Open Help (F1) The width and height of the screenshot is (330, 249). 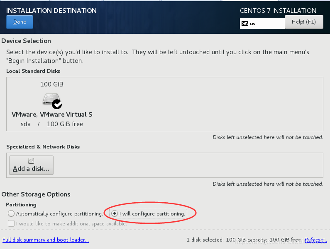pyautogui.click(x=304, y=22)
